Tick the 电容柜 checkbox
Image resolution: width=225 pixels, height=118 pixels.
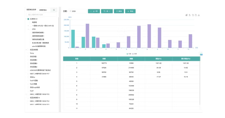[x=30, y=23]
